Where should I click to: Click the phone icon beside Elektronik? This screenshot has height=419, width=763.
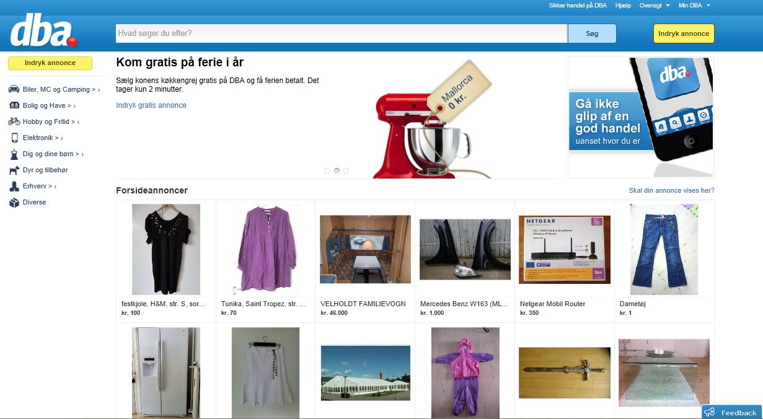pyautogui.click(x=14, y=138)
